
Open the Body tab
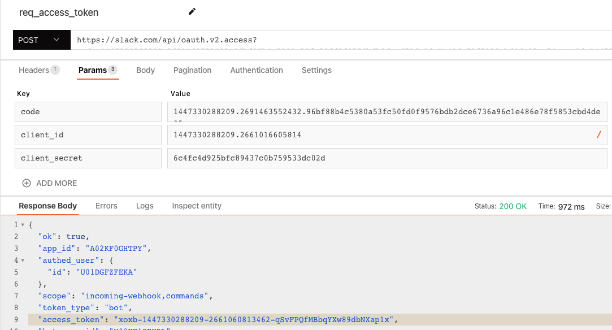tap(145, 70)
